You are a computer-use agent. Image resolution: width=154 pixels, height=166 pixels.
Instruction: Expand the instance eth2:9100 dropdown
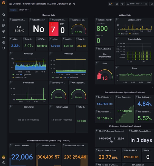[x=24, y=10]
